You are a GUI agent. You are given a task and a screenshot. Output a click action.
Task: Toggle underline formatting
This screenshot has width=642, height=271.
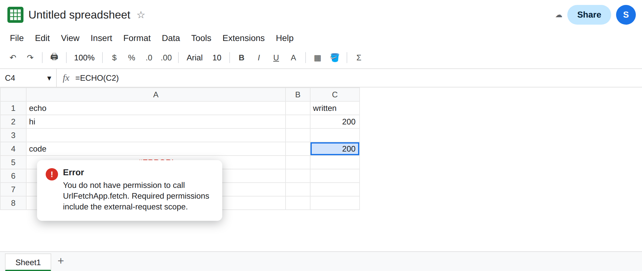(x=276, y=58)
